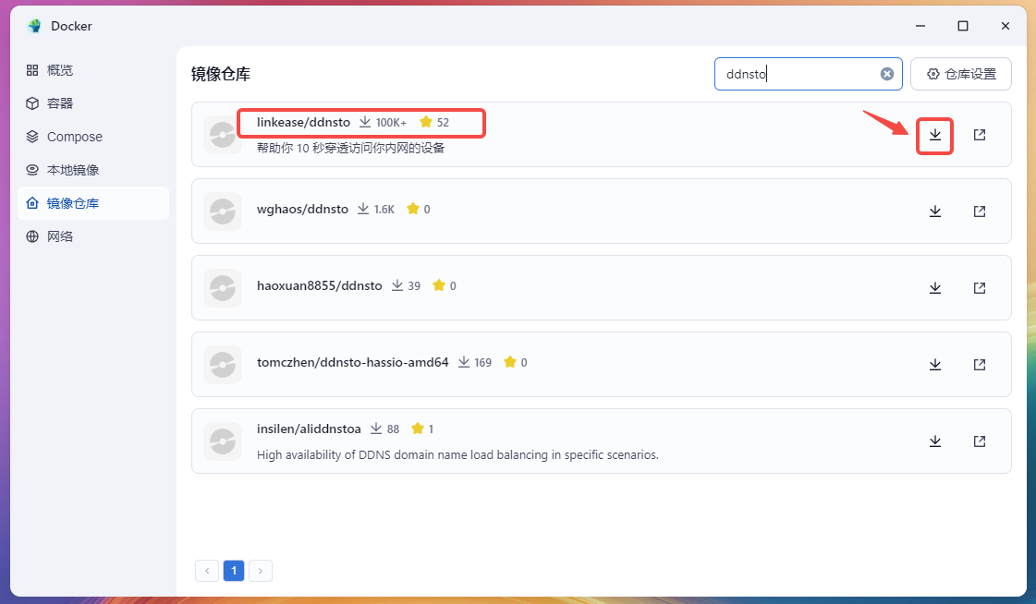Open the 概览 overview section
The height and width of the screenshot is (604, 1036).
point(93,70)
